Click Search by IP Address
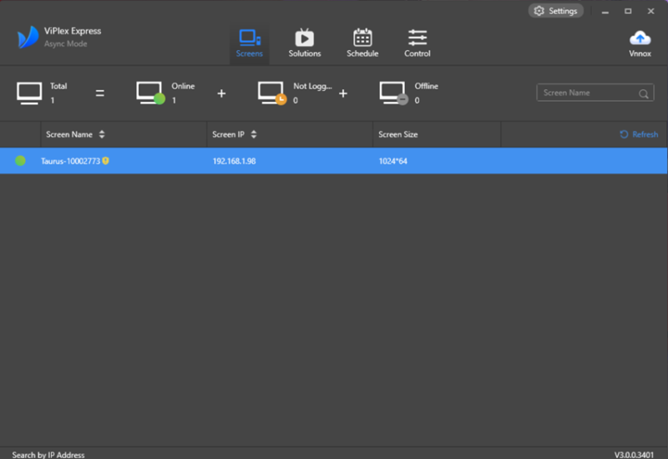The image size is (668, 459). 48,455
